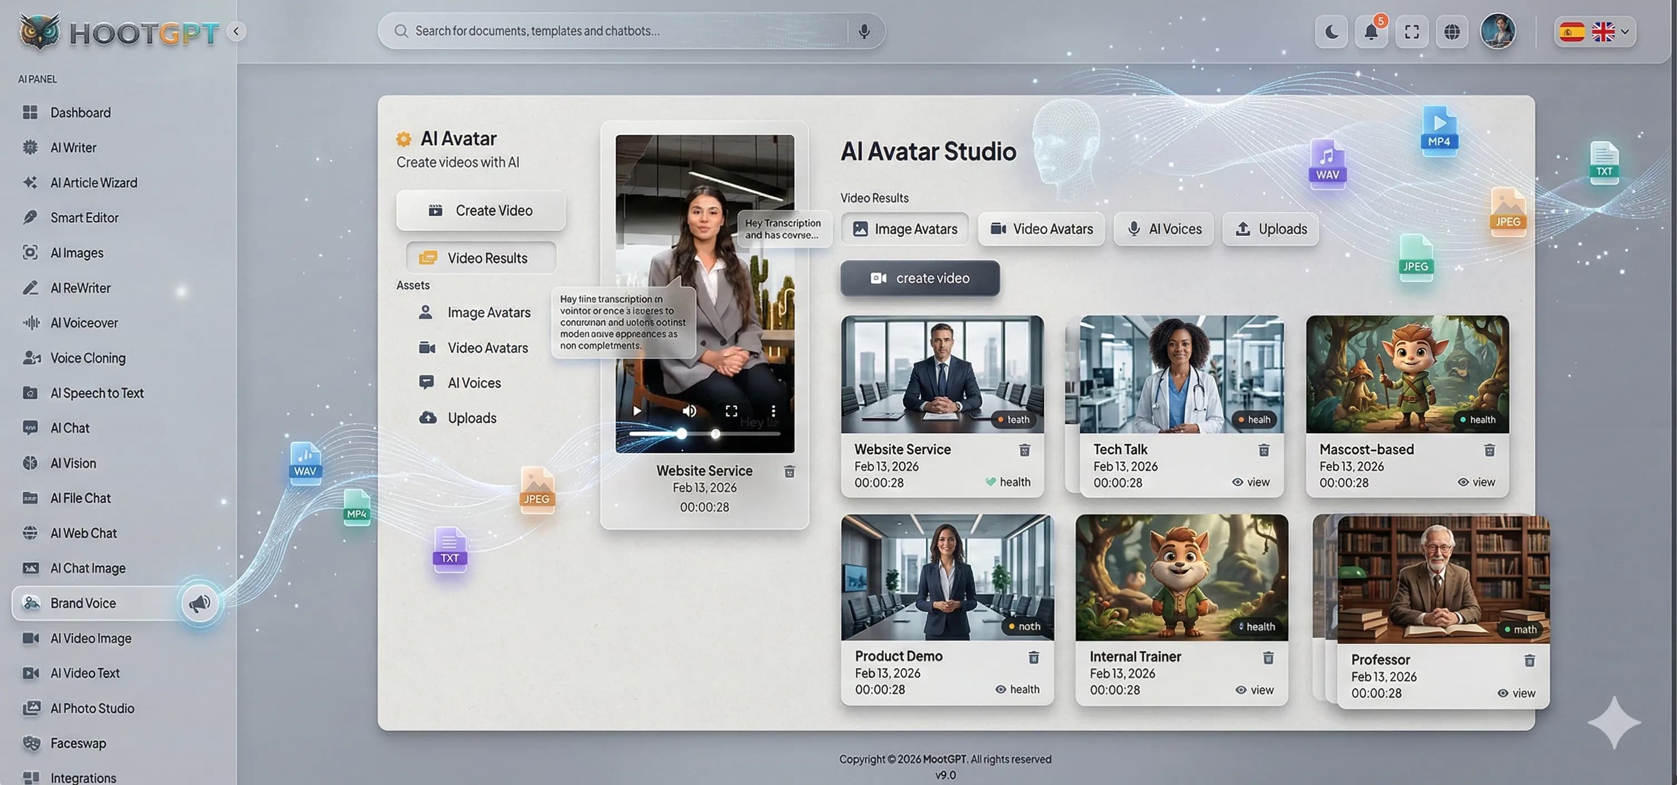The height and width of the screenshot is (785, 1677).
Task: Delete the Product Demo video
Action: point(1034,657)
